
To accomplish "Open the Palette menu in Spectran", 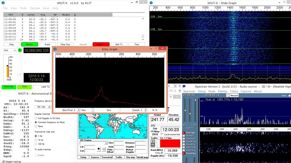I will click(222, 91).
